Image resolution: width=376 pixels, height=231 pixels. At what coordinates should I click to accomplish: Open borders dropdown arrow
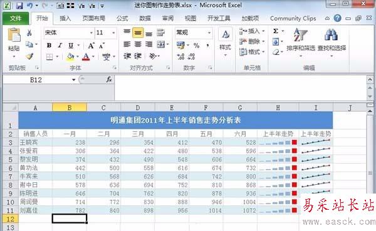[x=57, y=57]
